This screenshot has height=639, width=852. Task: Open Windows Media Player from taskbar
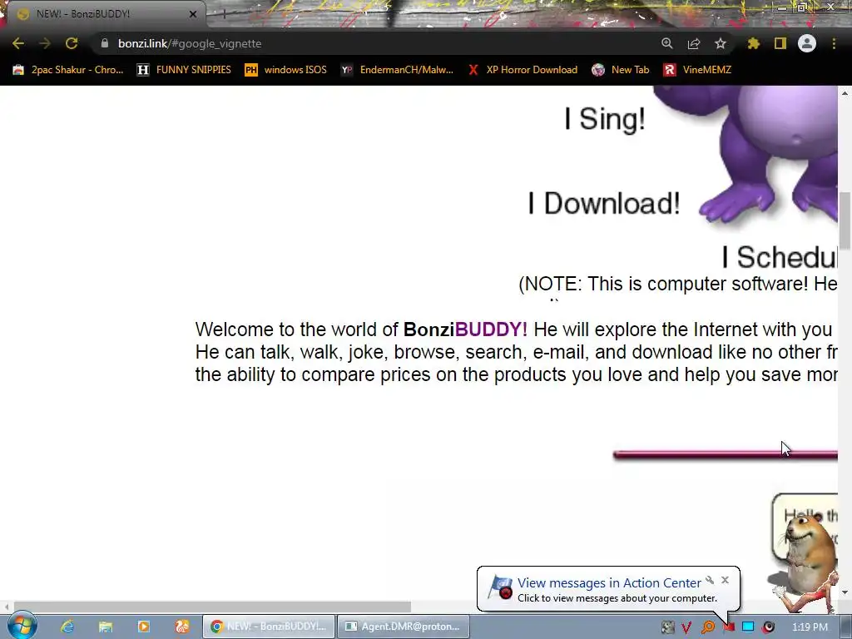pyautogui.click(x=143, y=627)
